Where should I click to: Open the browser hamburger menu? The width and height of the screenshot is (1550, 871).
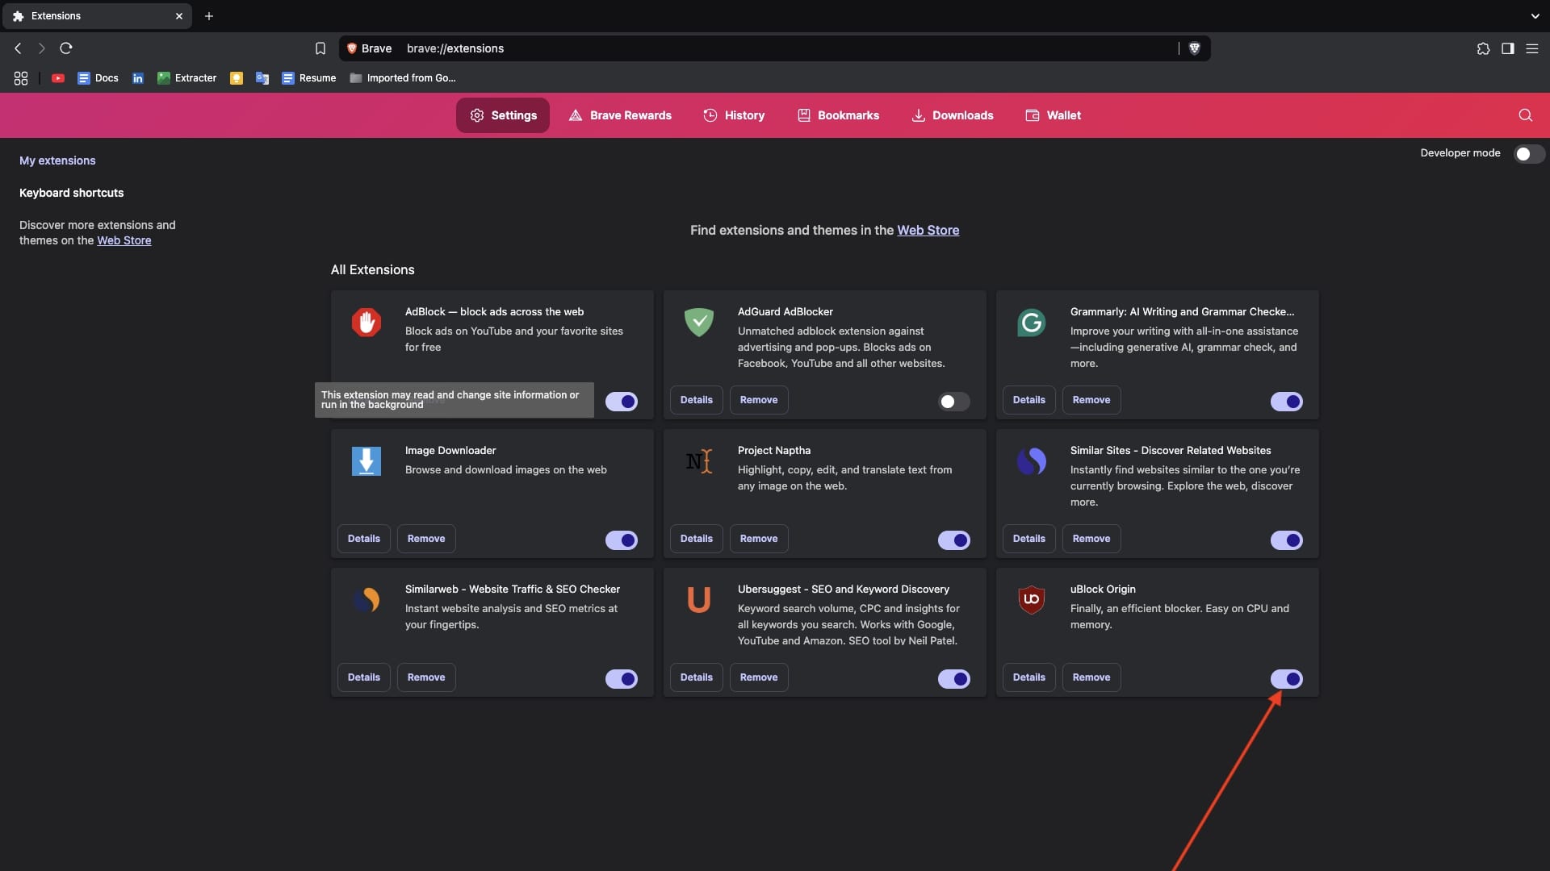[1532, 48]
